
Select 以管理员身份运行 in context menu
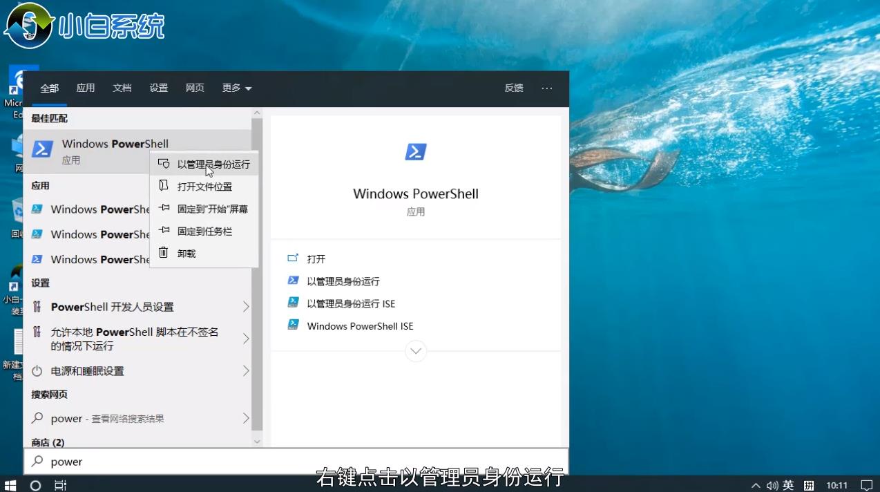(x=204, y=164)
